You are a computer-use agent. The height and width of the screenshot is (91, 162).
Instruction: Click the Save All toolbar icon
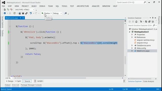(x=26, y=13)
